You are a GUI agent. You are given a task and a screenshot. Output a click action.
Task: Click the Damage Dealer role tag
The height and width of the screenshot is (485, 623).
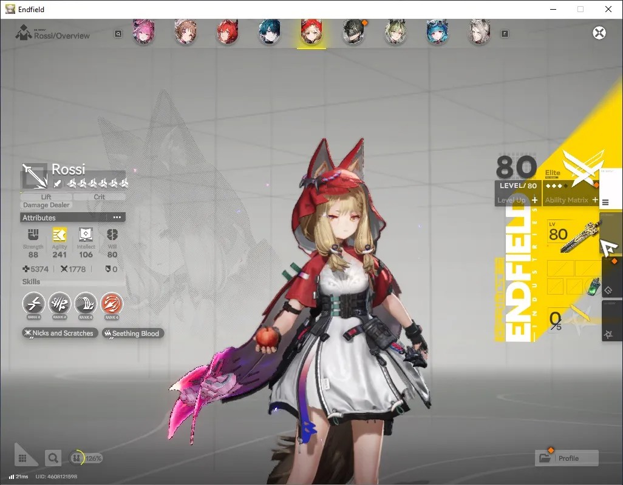[x=46, y=205]
